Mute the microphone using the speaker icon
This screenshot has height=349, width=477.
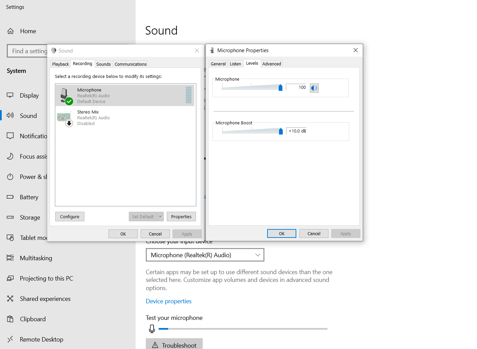[x=314, y=88]
